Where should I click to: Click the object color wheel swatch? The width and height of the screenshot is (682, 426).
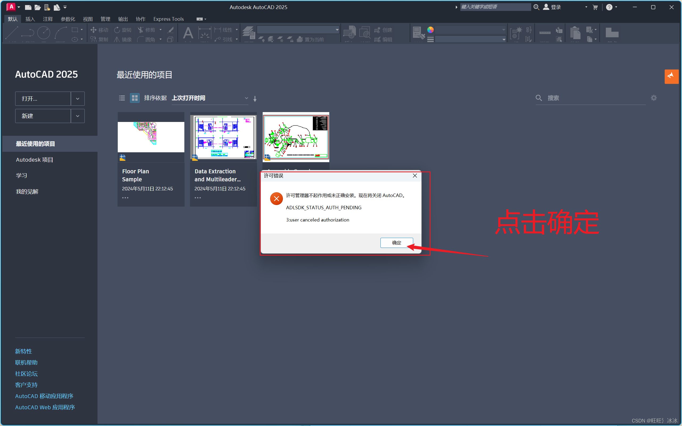coord(430,30)
